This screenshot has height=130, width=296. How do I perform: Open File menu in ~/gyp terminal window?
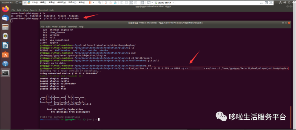click(x=13, y=10)
